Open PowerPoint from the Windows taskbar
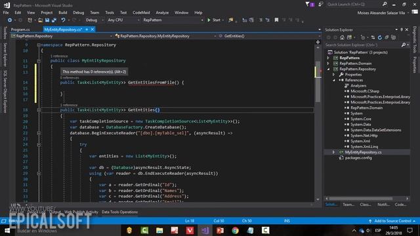Viewport: 420px width, 236px height. point(220,230)
